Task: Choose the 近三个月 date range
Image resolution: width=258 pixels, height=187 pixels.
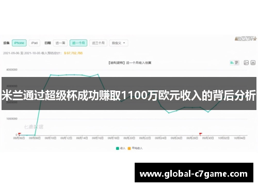Action: (x=98, y=43)
